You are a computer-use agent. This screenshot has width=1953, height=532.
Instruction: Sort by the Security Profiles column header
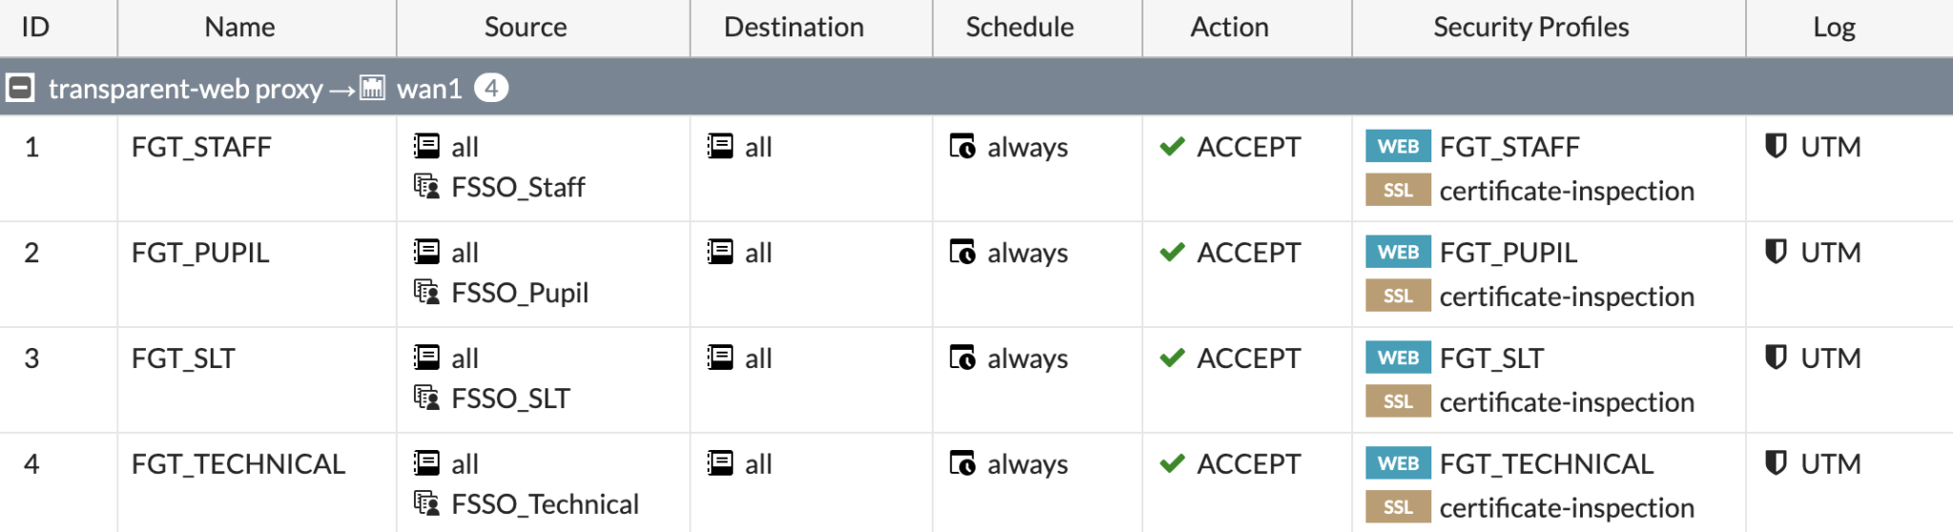(1531, 28)
